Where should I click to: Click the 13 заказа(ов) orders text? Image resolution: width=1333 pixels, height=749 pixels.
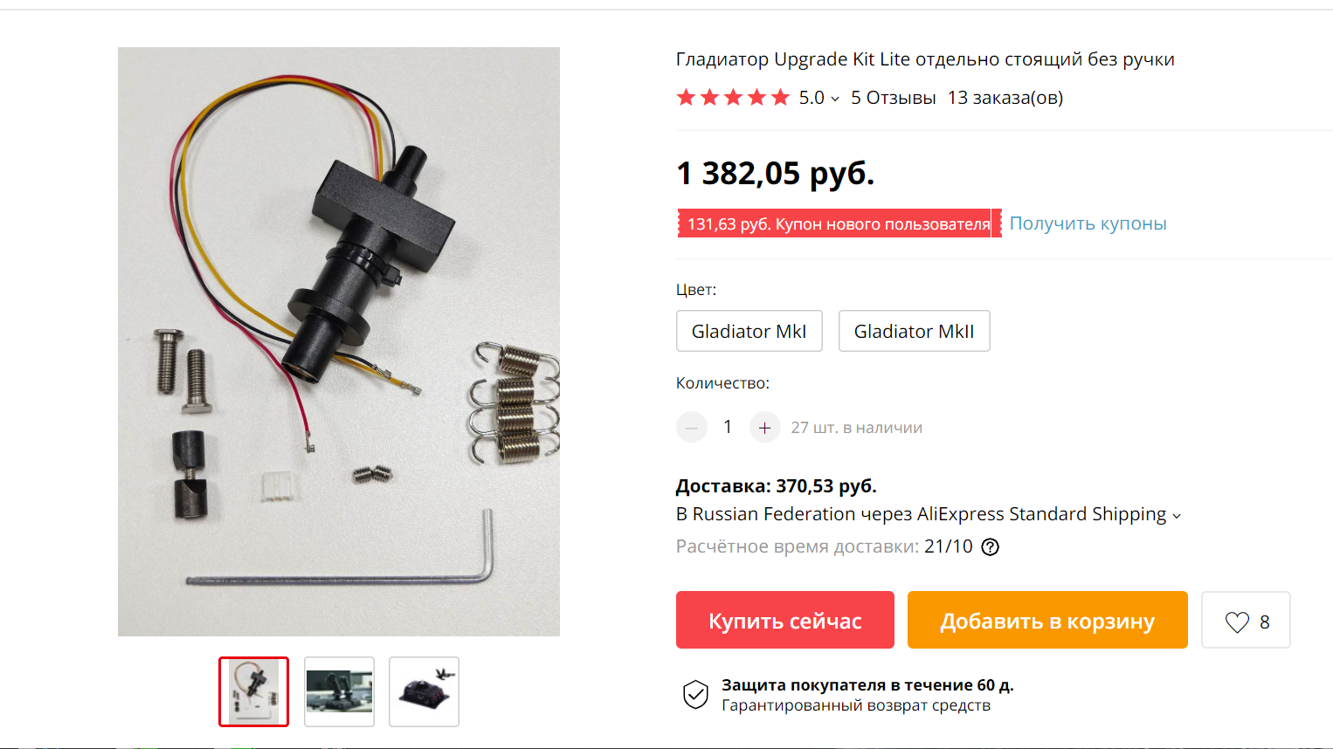[1005, 98]
